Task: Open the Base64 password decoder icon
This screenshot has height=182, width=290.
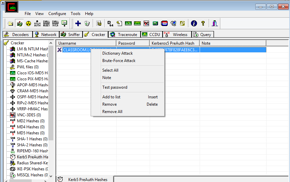Action: click(x=110, y=23)
